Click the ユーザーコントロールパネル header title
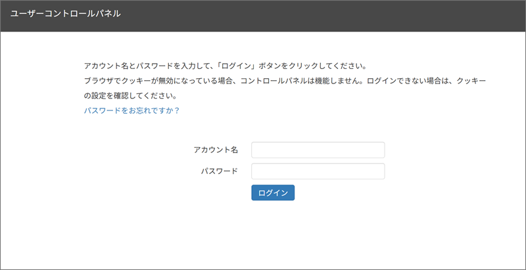Image resolution: width=526 pixels, height=270 pixels. (x=65, y=14)
